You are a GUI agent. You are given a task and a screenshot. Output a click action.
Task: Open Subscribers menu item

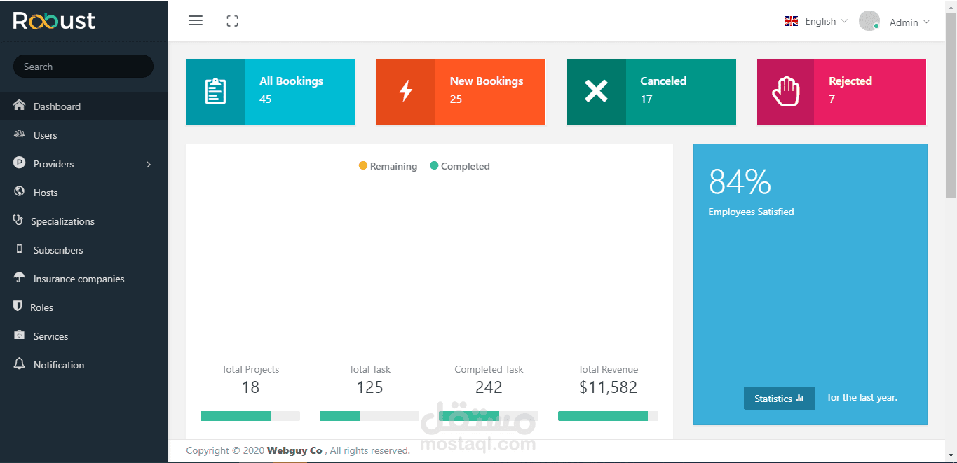83,250
